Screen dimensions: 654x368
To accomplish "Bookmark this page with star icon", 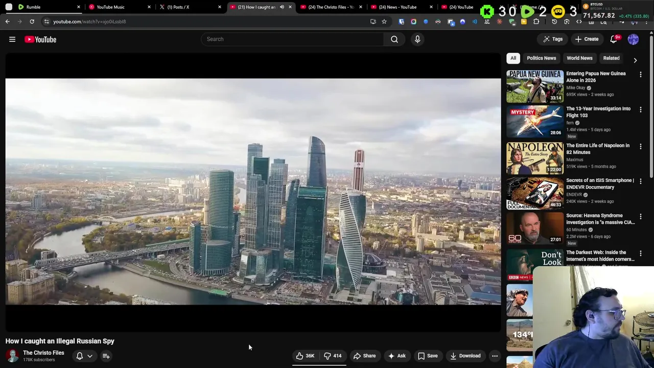I will pos(384,21).
